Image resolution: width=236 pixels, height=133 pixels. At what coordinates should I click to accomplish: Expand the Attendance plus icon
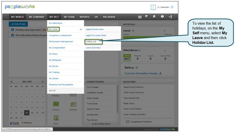[140, 50]
